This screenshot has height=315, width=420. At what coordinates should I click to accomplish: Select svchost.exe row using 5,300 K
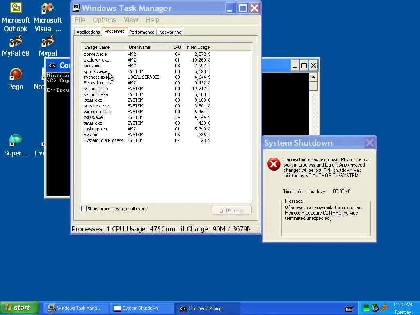tap(147, 94)
